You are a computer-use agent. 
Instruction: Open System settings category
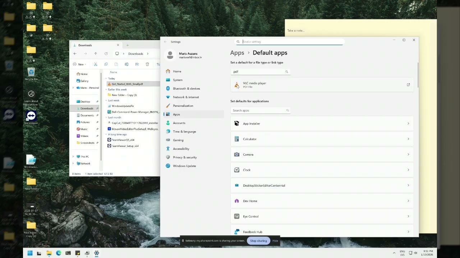[193, 80]
